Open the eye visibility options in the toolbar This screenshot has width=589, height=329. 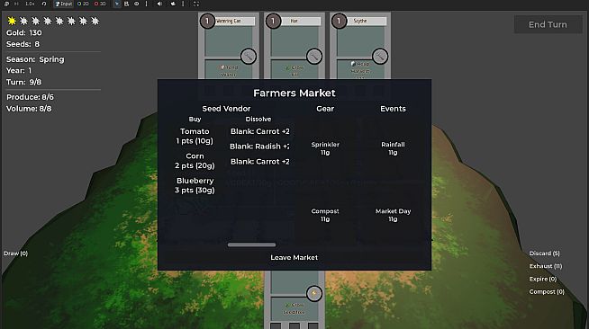click(x=136, y=4)
